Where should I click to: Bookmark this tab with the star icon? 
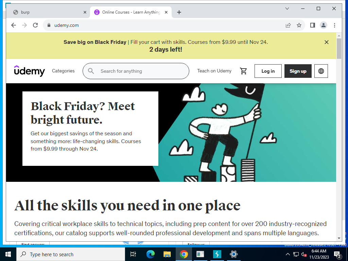coord(299,25)
